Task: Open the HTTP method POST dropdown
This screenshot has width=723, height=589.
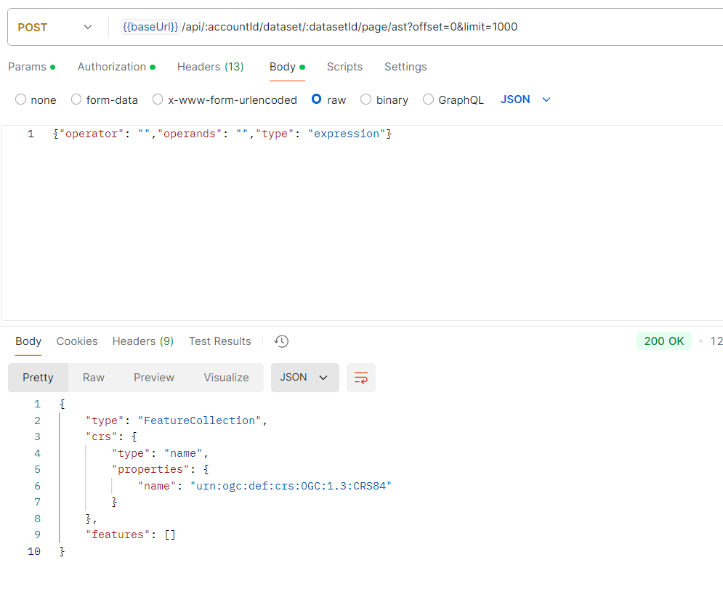Action: coord(55,27)
